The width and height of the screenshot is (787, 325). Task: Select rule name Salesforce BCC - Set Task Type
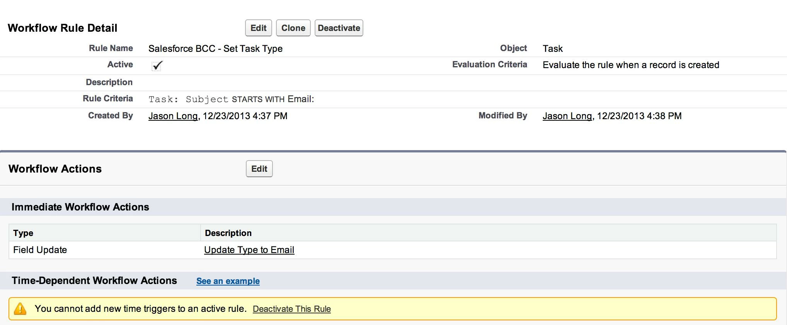(215, 48)
